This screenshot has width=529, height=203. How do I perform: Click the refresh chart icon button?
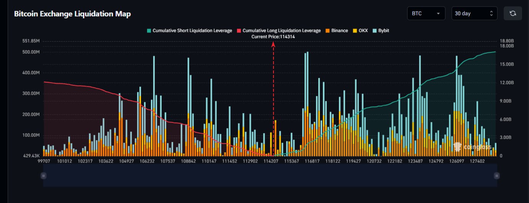click(513, 13)
